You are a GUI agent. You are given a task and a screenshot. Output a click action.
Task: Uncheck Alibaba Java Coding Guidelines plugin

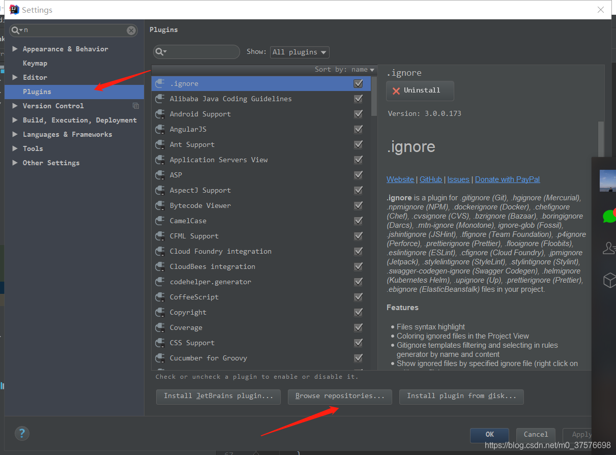click(x=358, y=99)
